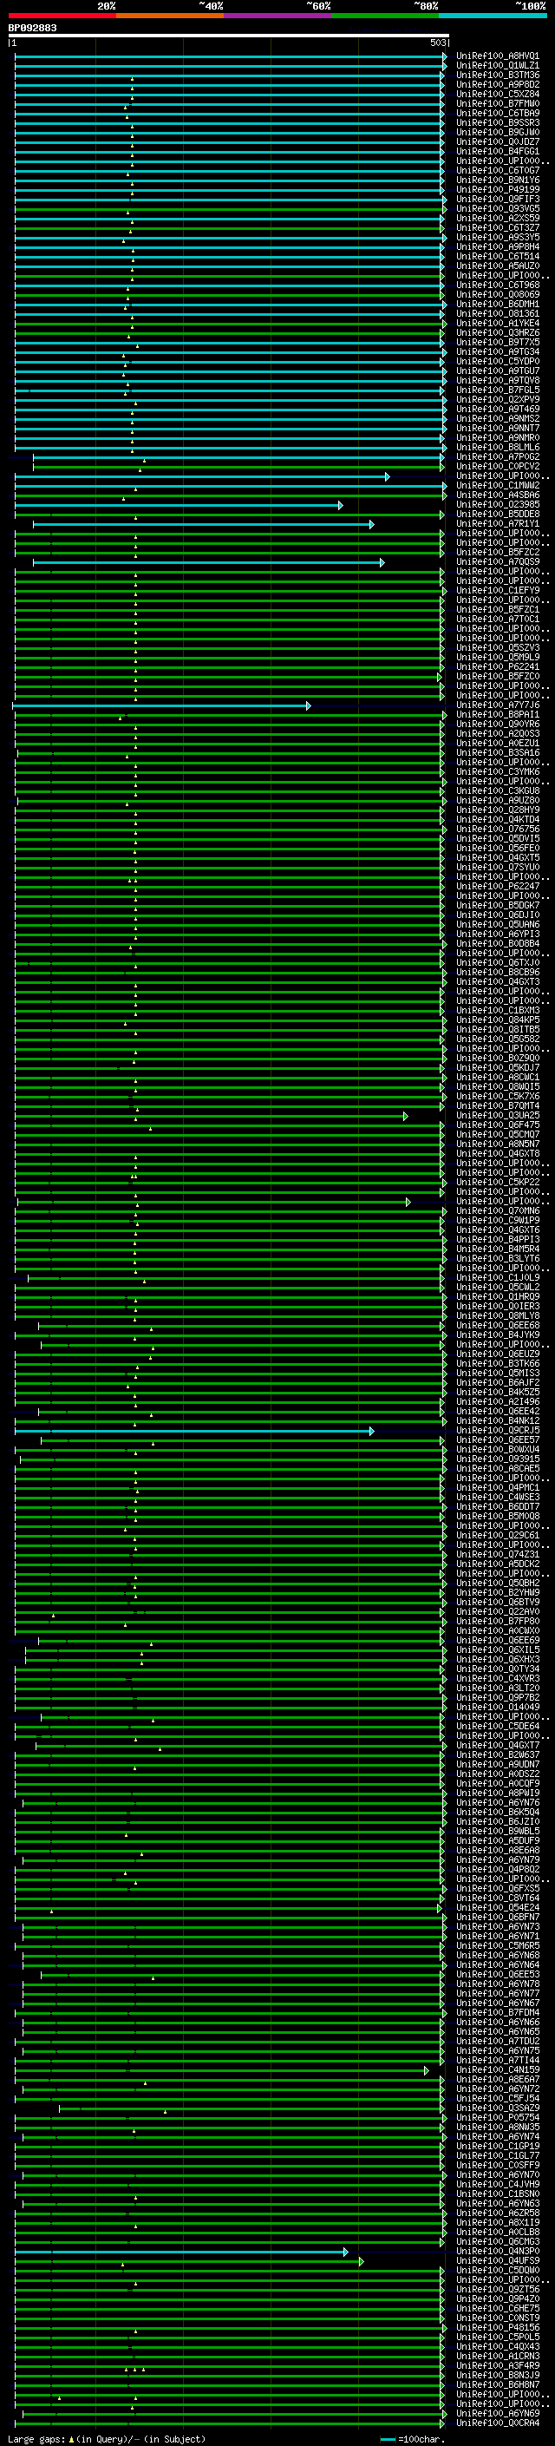The width and height of the screenshot is (555, 2446).
Task: Select hit UniRef100_C5XZ84
Action: pos(498,94)
